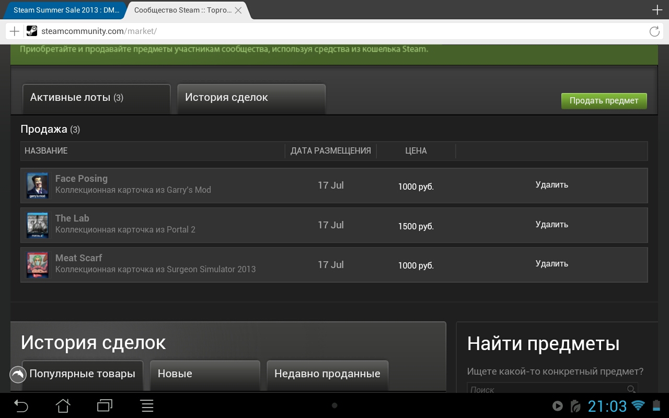The width and height of the screenshot is (669, 418).
Task: Open the recent apps switcher
Action: coord(105,405)
